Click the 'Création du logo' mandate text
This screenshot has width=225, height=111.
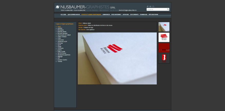coord(88,27)
